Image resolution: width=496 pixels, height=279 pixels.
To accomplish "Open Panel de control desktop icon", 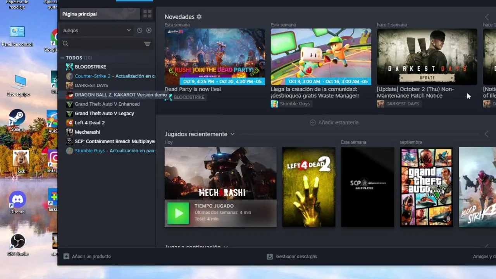I will click(x=17, y=36).
